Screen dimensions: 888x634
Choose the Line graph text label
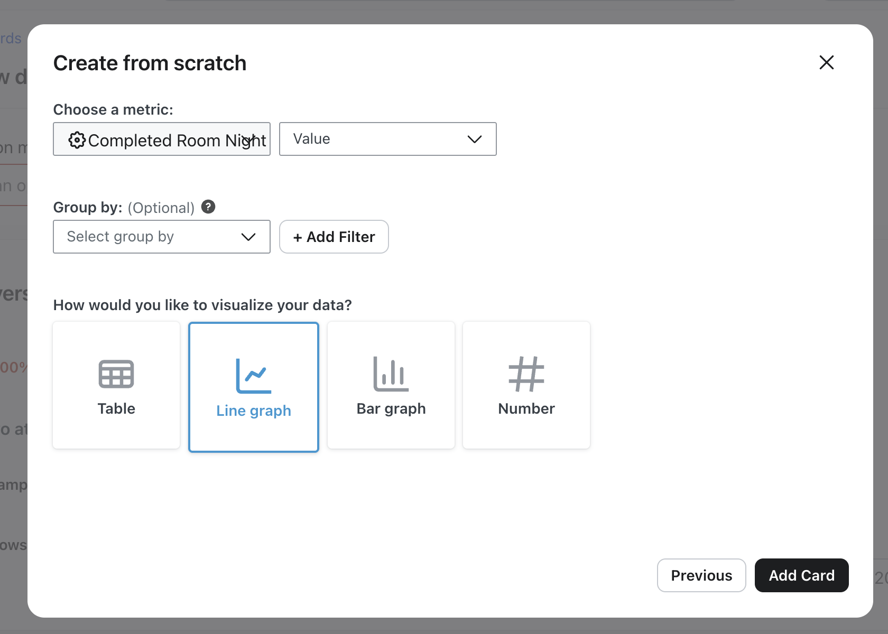(254, 411)
